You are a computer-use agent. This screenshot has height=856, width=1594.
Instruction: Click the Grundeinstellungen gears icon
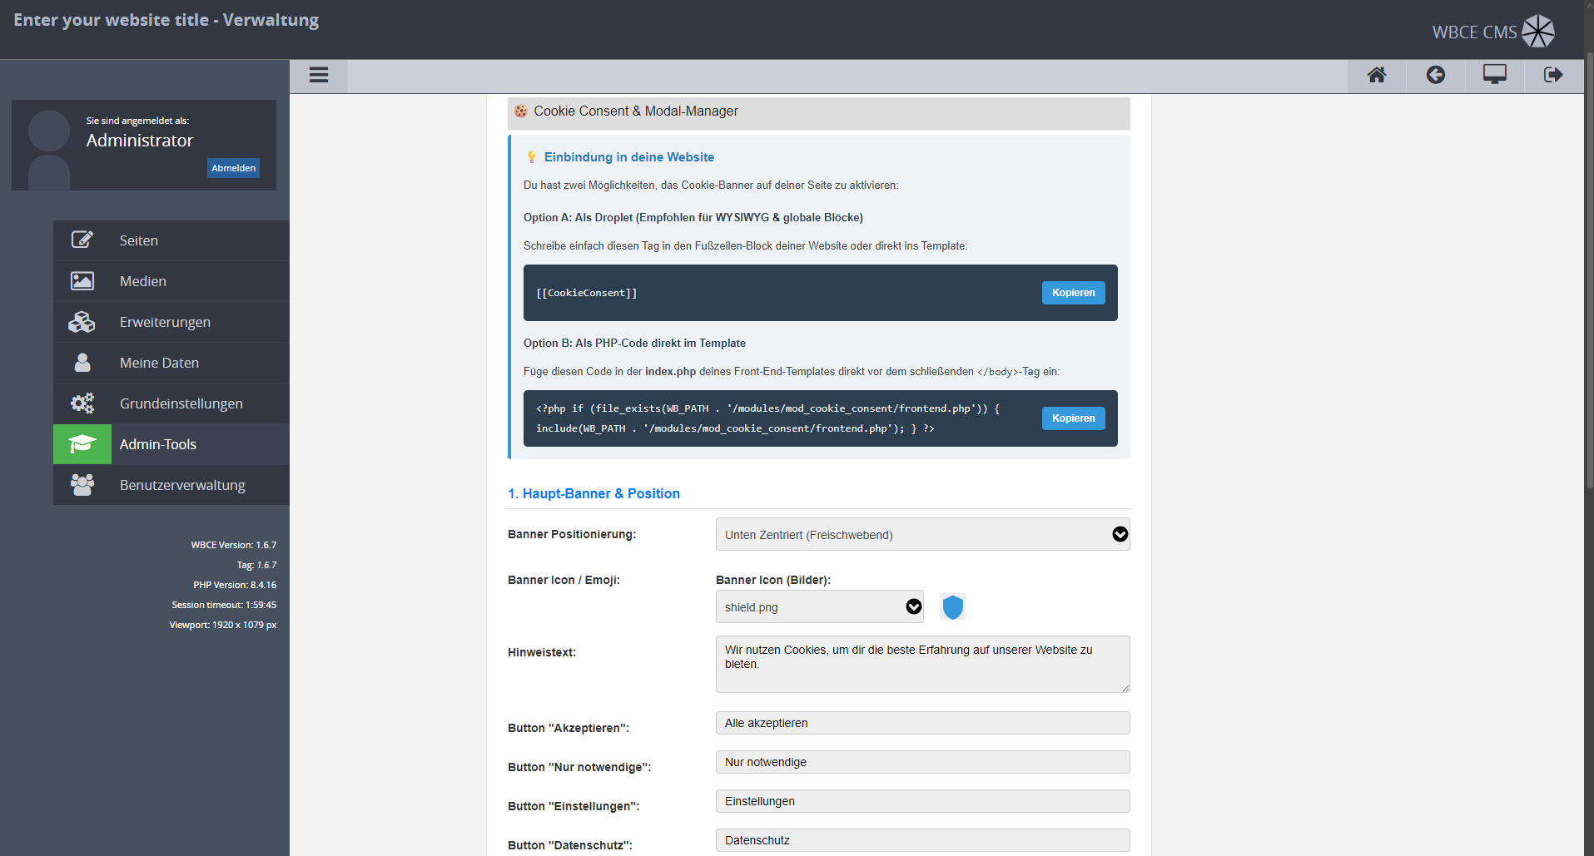[x=82, y=403]
